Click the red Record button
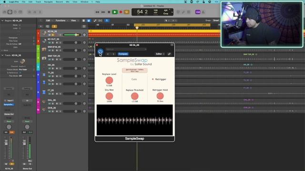 pyautogui.click(x=121, y=12)
